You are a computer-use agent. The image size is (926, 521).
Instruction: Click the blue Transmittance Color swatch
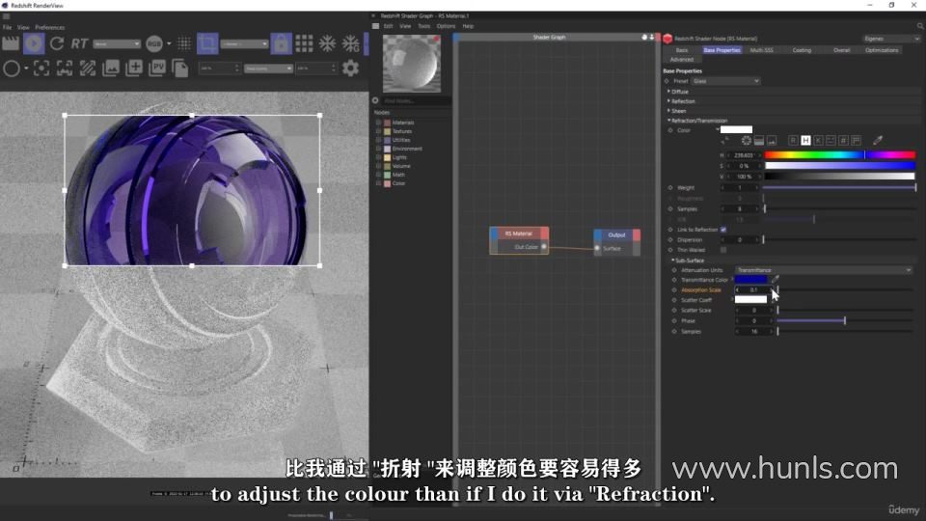750,280
